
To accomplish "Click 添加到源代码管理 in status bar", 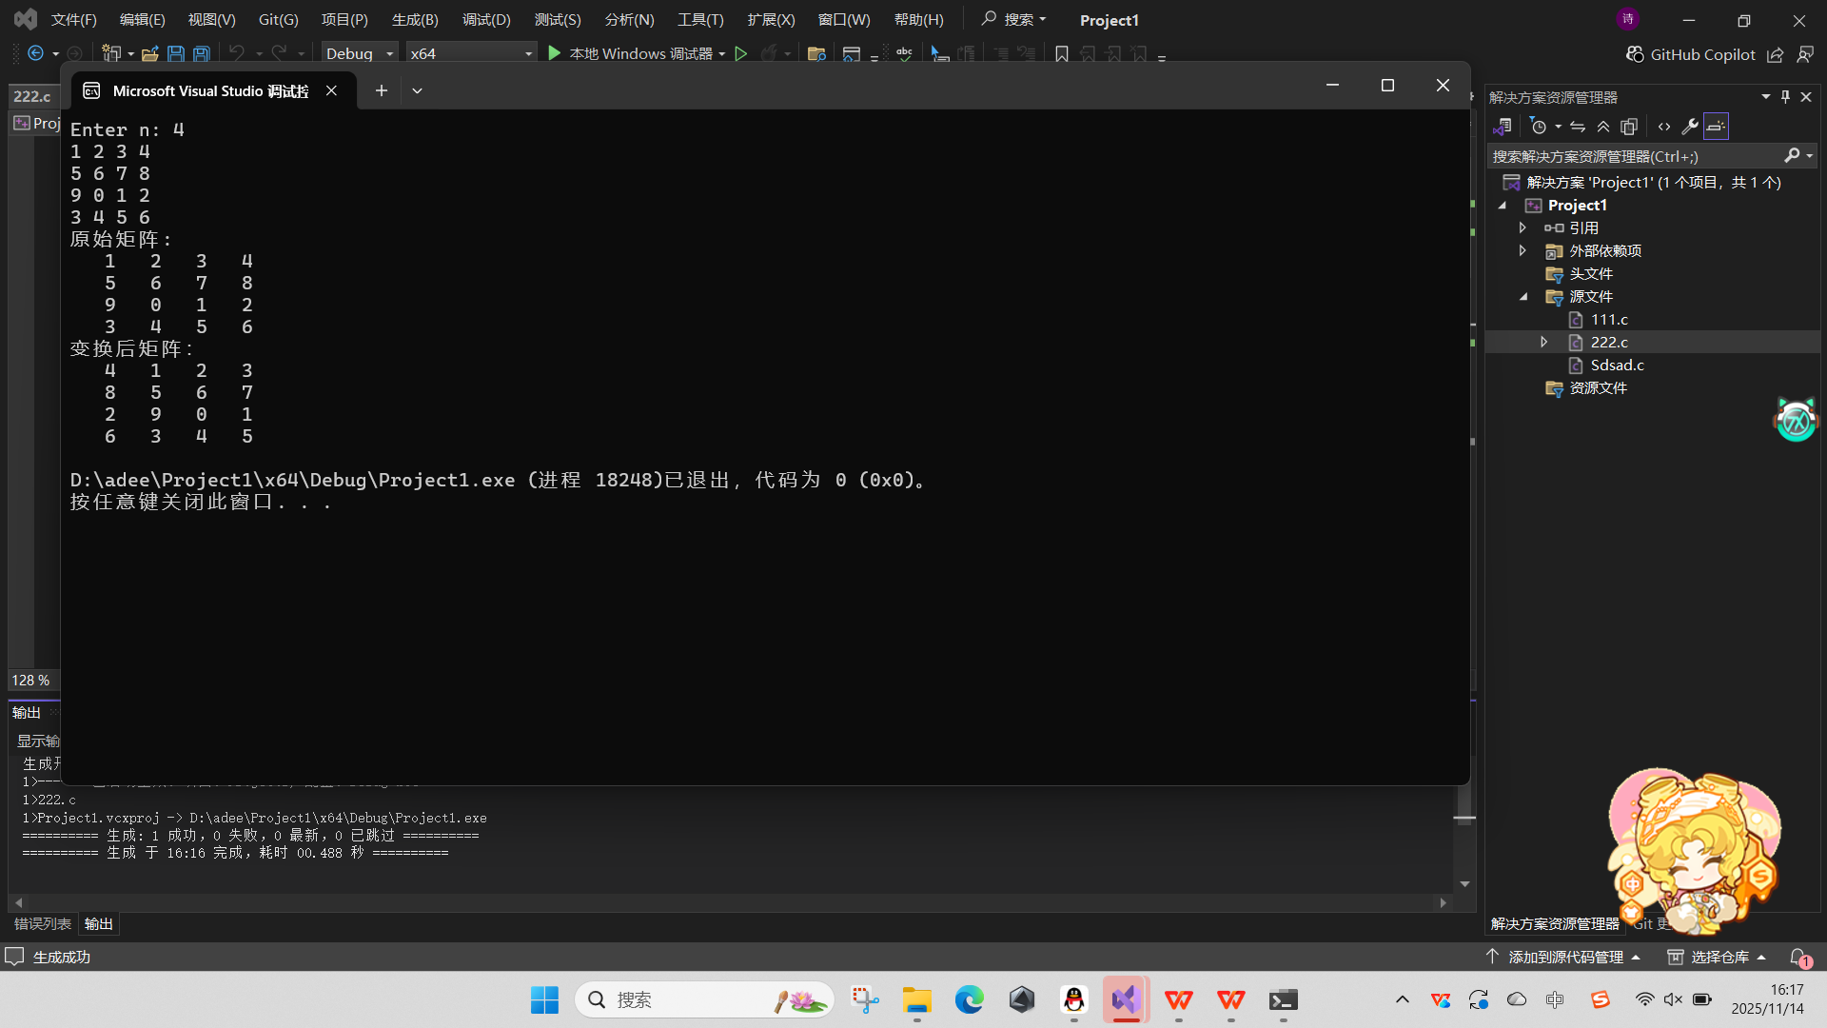I will pos(1565,957).
